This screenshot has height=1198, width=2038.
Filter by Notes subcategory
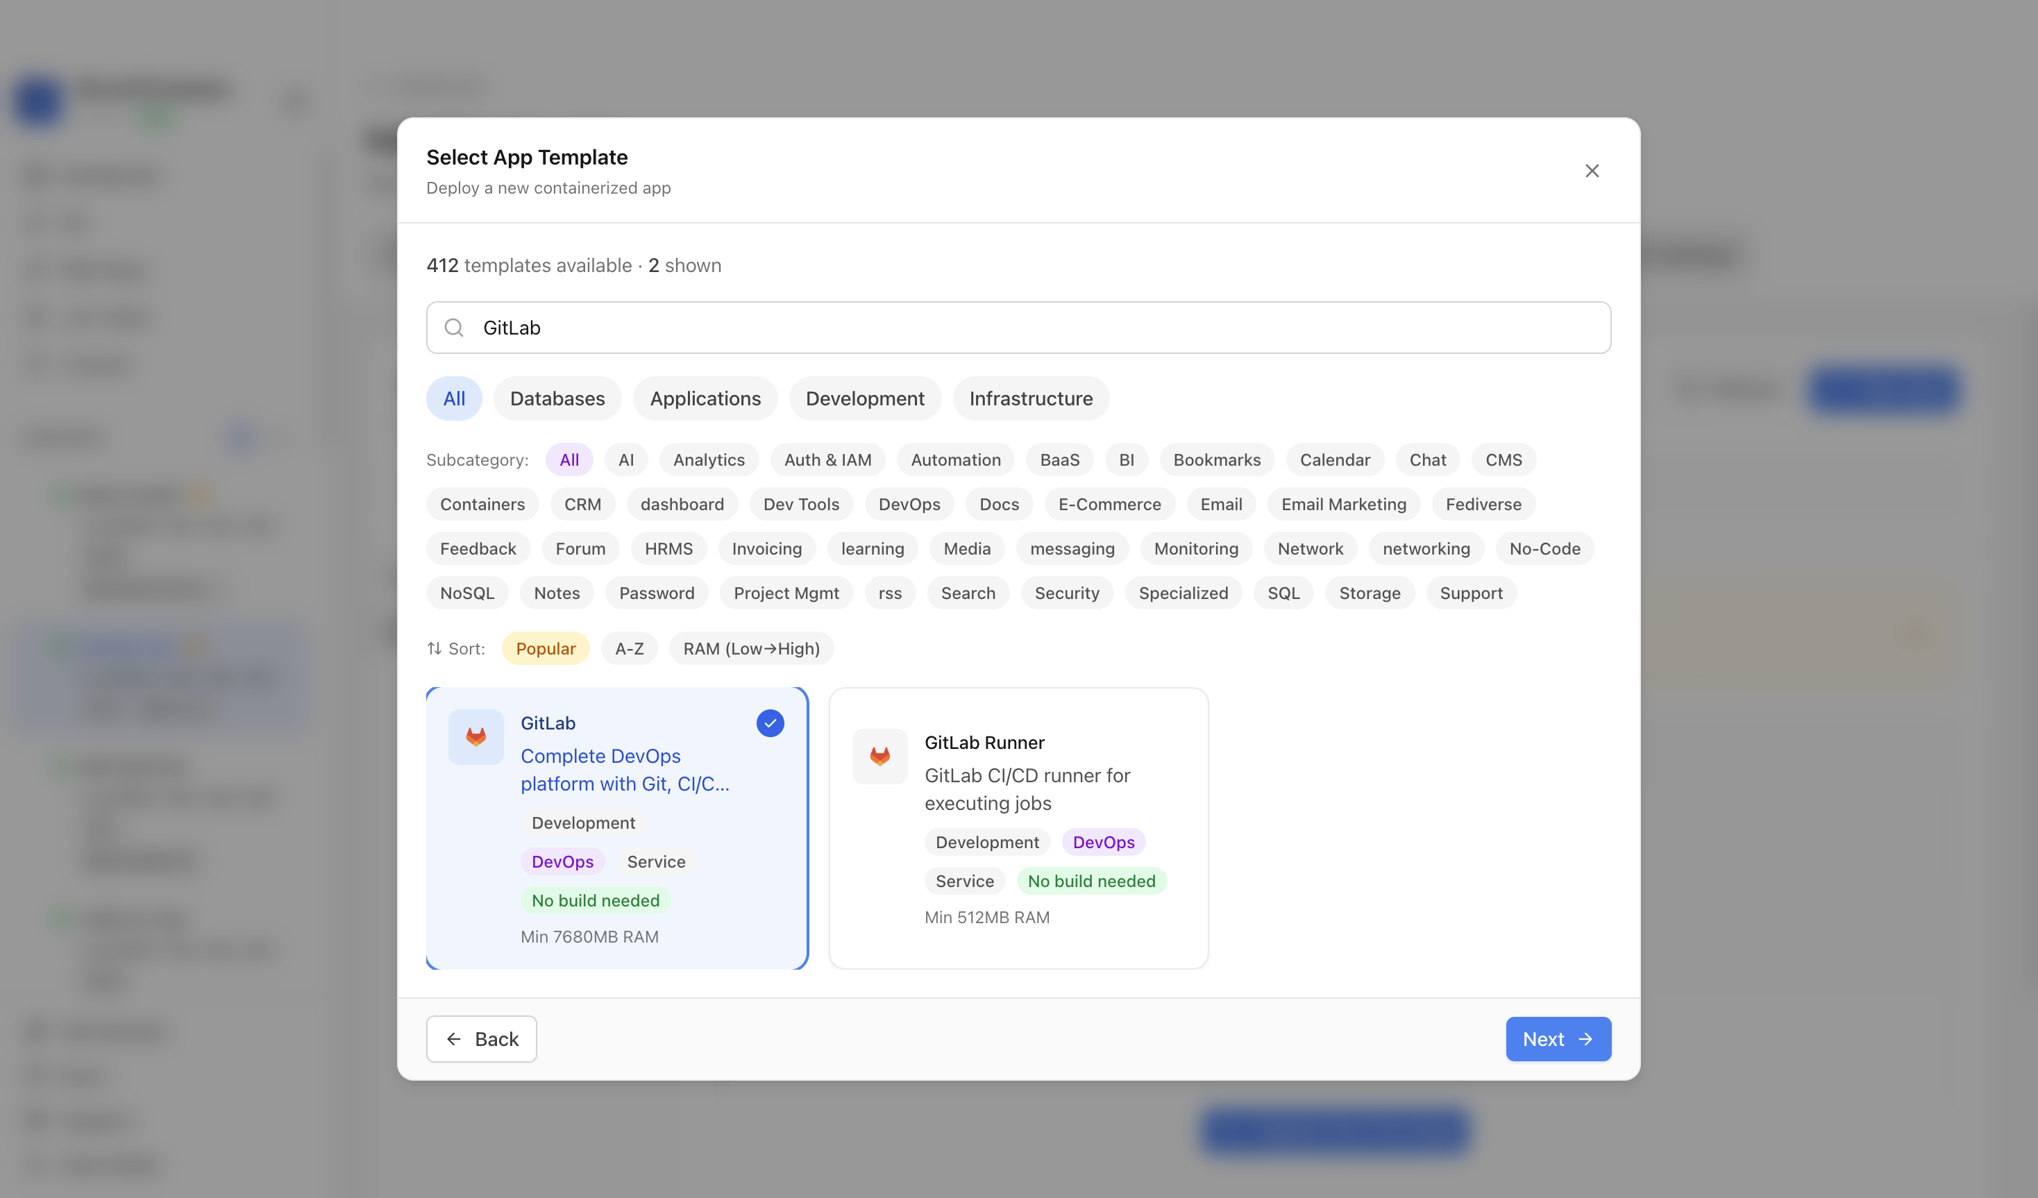pos(557,593)
